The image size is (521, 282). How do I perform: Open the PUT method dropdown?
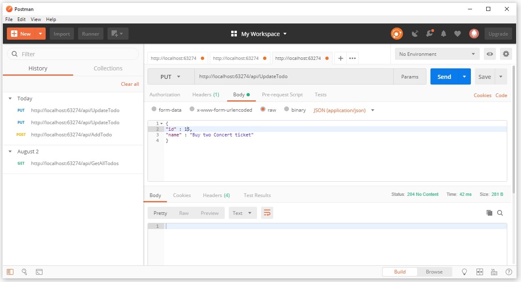tap(171, 76)
